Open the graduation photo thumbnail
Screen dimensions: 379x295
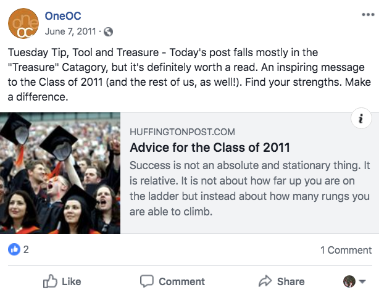60,173
